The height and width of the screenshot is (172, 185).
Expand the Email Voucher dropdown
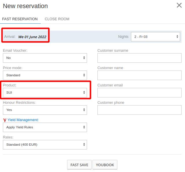point(45,58)
